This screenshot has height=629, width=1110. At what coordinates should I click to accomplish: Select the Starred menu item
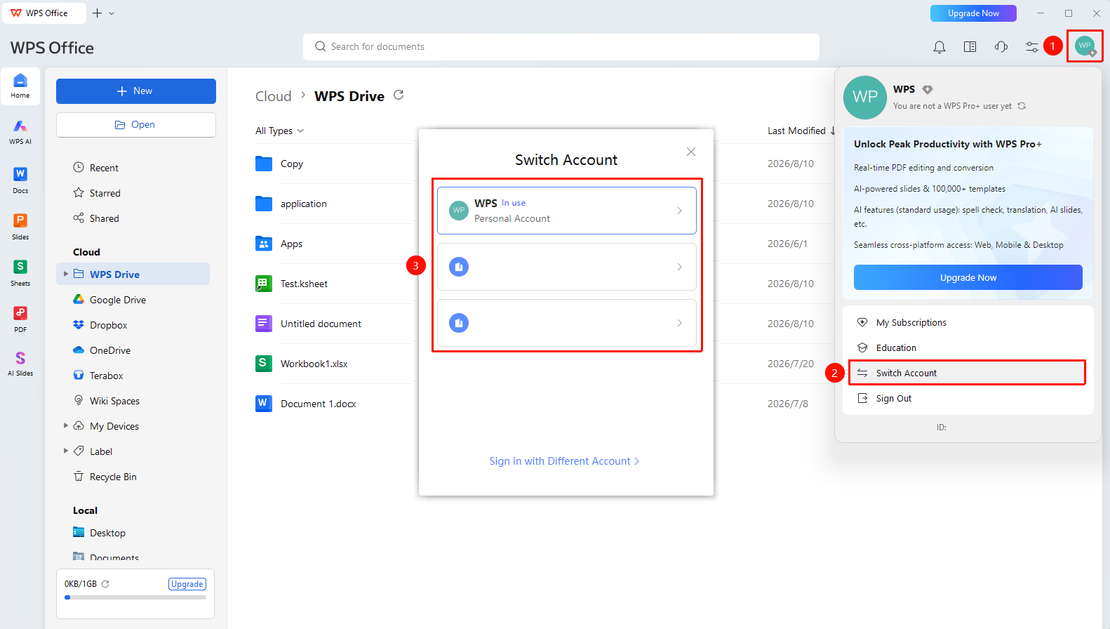pos(97,193)
